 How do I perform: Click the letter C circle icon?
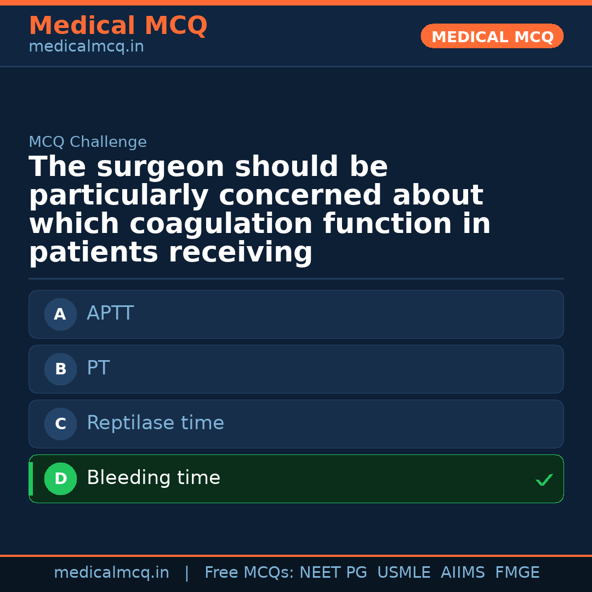pos(60,424)
